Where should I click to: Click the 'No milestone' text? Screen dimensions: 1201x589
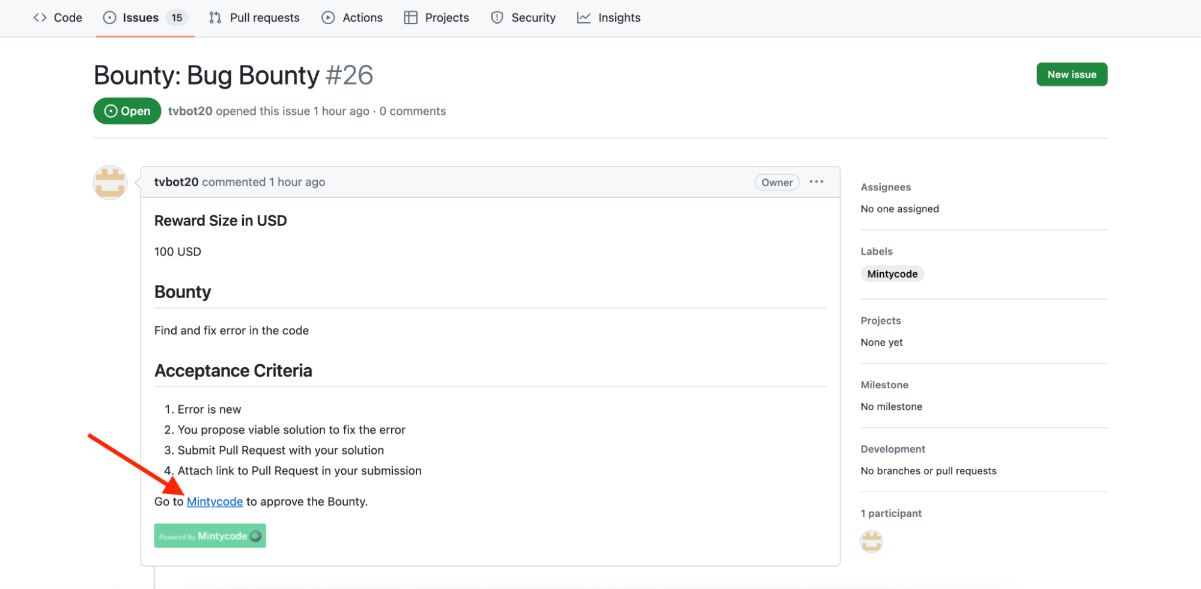[x=891, y=407]
